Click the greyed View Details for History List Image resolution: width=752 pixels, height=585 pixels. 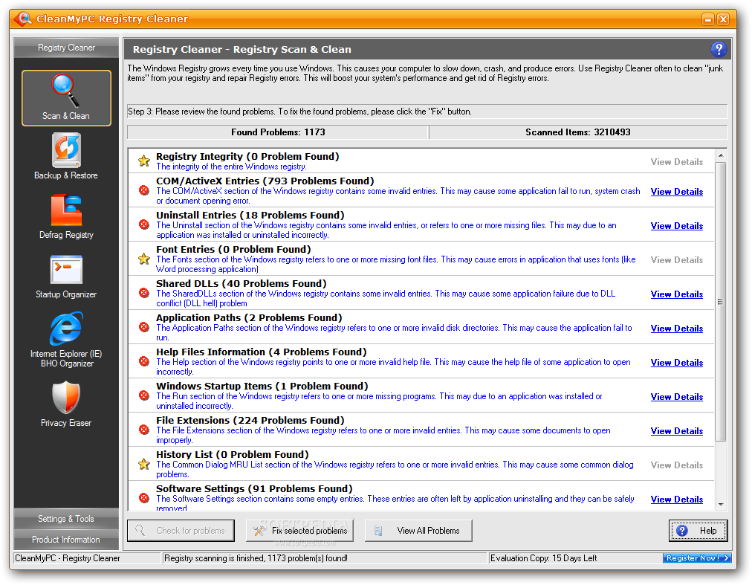pos(677,465)
